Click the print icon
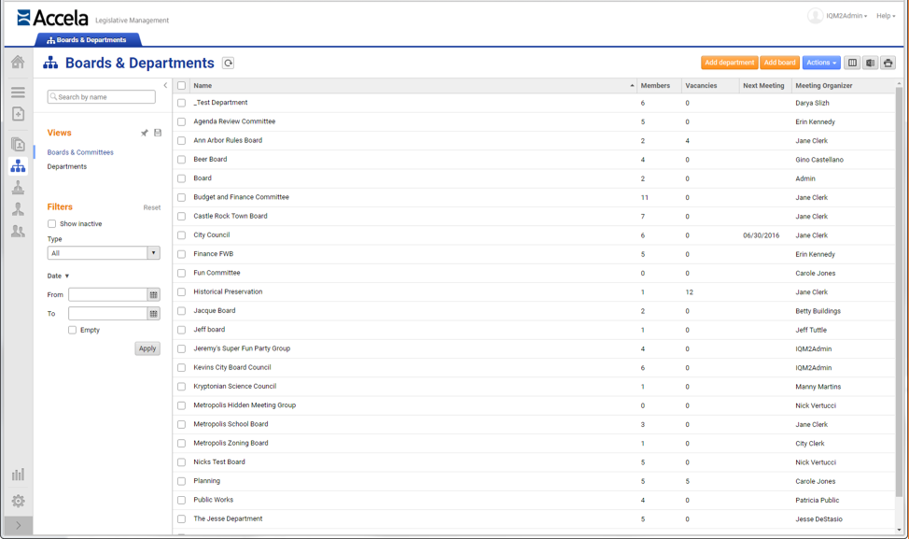The width and height of the screenshot is (909, 539). click(x=888, y=63)
